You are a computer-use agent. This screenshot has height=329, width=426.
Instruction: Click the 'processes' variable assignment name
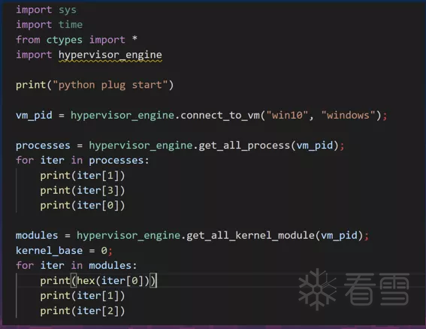tap(43, 146)
